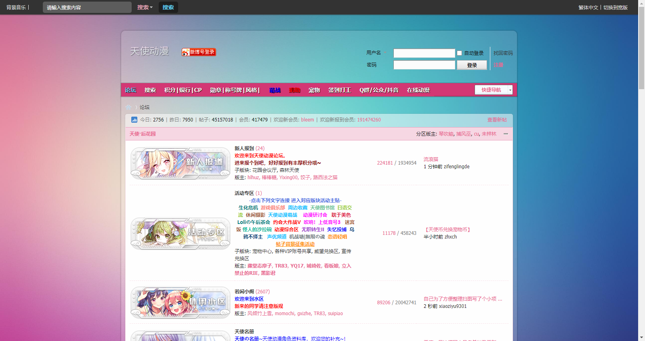Open the 新人报道 forum banner image
Image resolution: width=645 pixels, height=341 pixels.
coord(180,163)
